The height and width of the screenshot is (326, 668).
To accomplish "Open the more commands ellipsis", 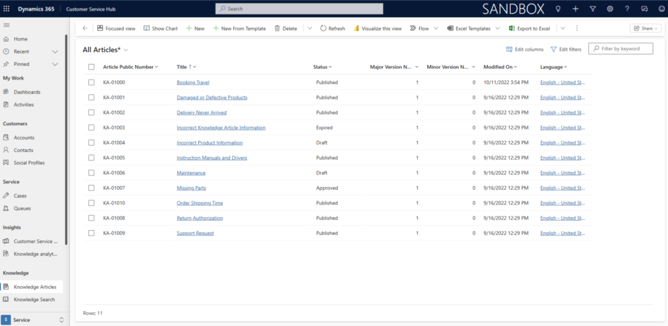I will (x=577, y=29).
